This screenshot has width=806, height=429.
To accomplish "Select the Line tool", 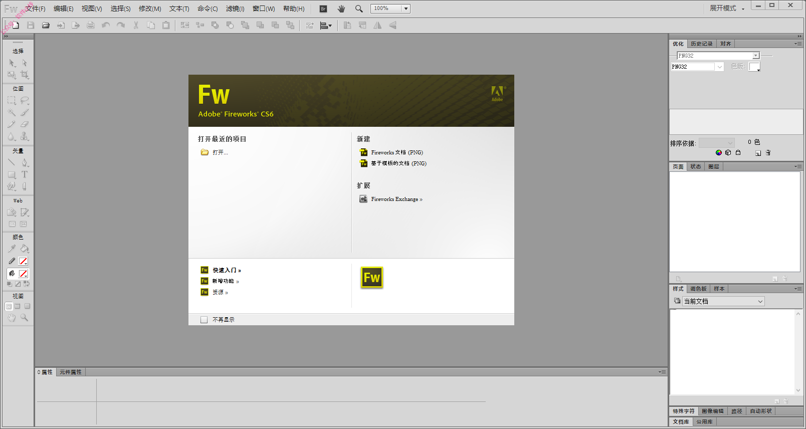I will click(12, 162).
